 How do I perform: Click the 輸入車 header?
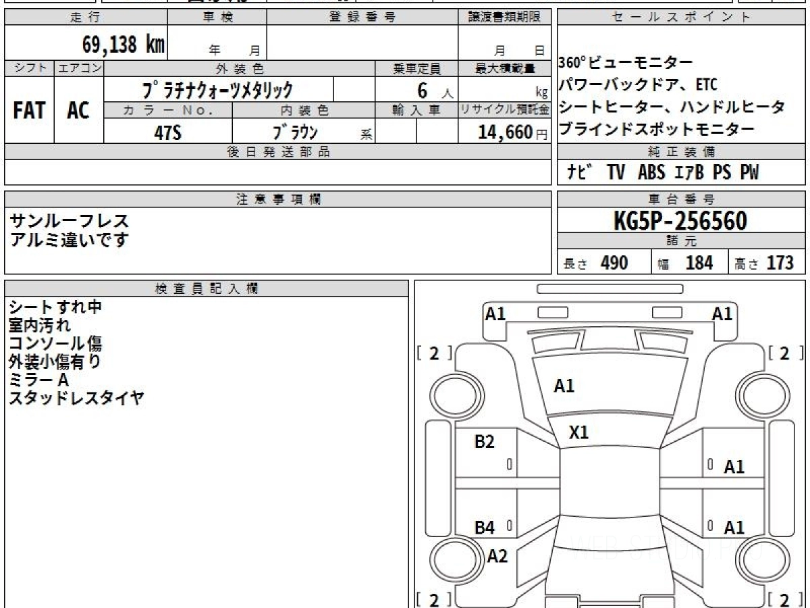point(416,109)
